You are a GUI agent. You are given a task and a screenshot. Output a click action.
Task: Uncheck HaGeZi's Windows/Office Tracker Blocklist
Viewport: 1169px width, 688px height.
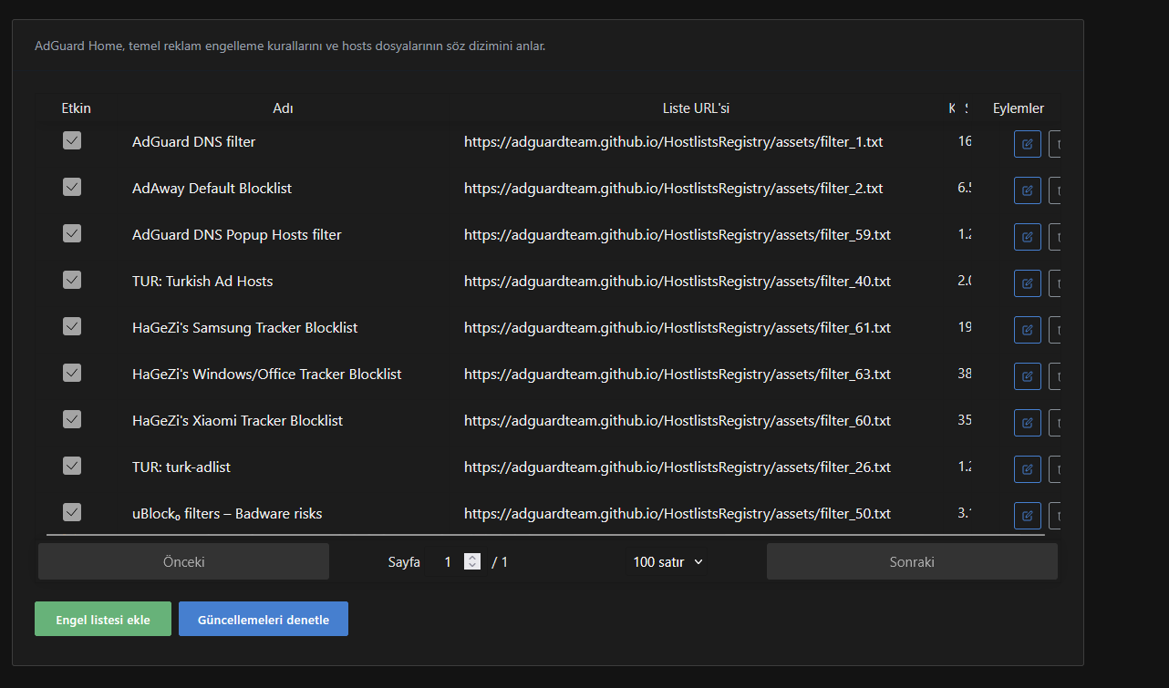(x=72, y=373)
